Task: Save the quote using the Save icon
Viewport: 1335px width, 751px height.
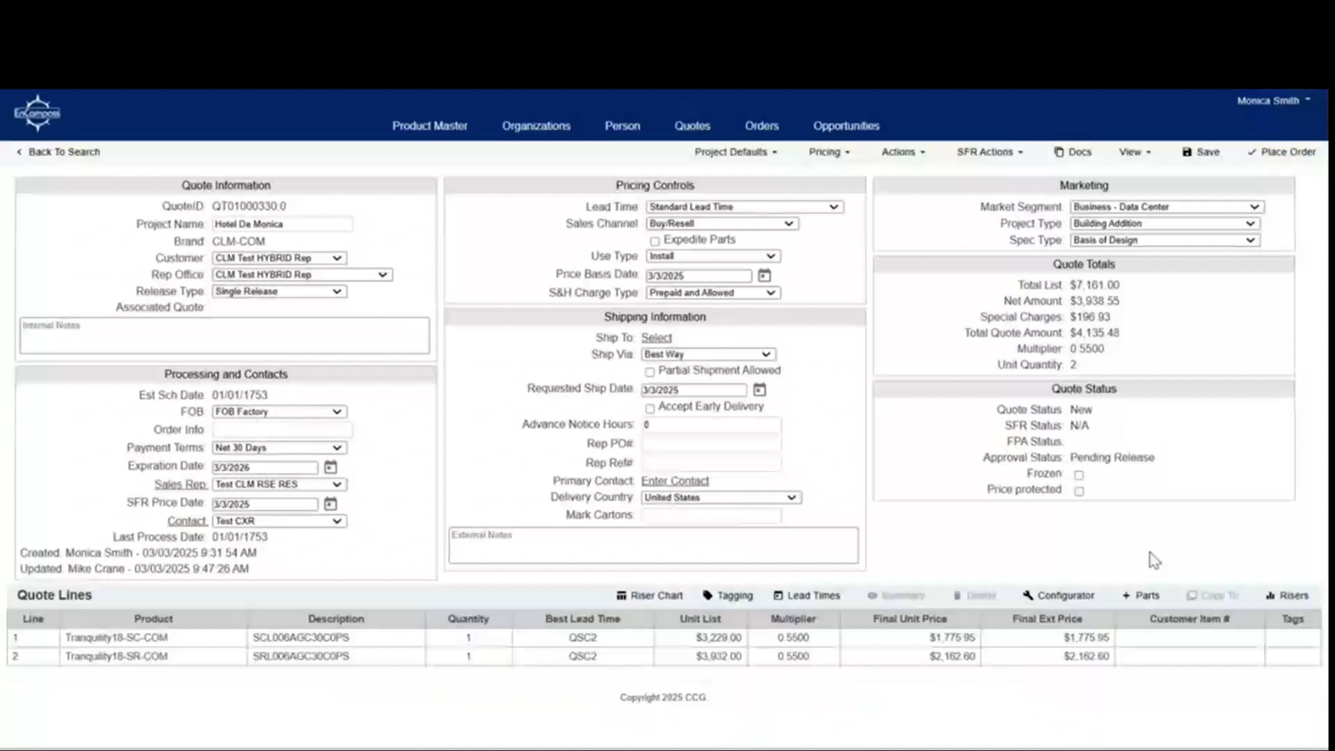Action: pyautogui.click(x=1200, y=151)
